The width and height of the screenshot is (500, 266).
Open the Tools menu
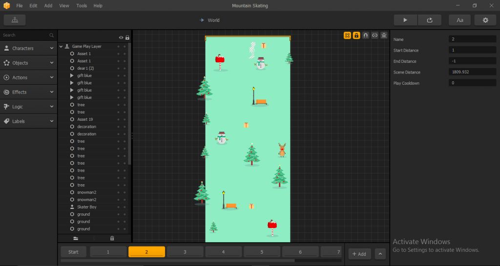click(x=82, y=6)
